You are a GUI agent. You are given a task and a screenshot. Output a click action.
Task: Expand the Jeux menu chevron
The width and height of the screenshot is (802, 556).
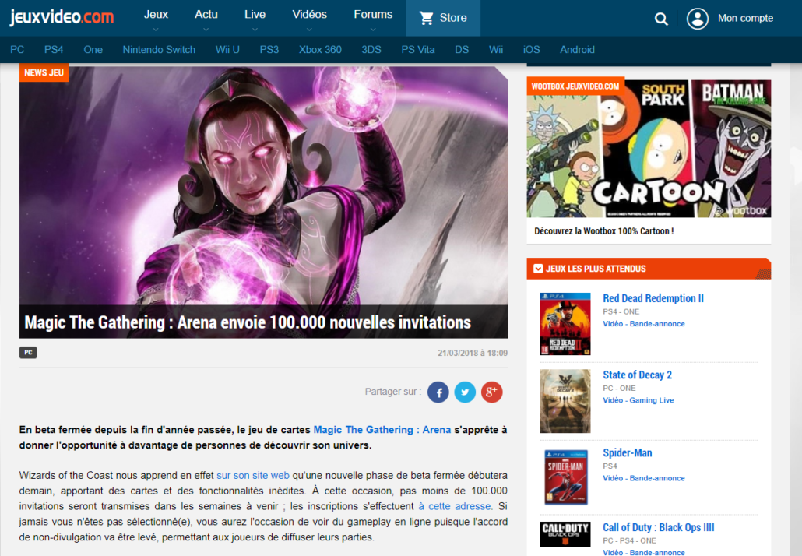pyautogui.click(x=156, y=29)
